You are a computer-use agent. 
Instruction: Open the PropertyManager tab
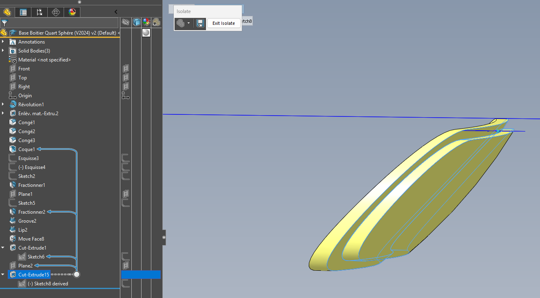click(23, 12)
